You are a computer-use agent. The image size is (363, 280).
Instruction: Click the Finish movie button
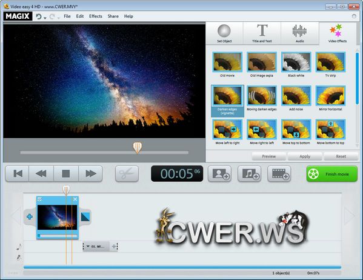[332, 174]
